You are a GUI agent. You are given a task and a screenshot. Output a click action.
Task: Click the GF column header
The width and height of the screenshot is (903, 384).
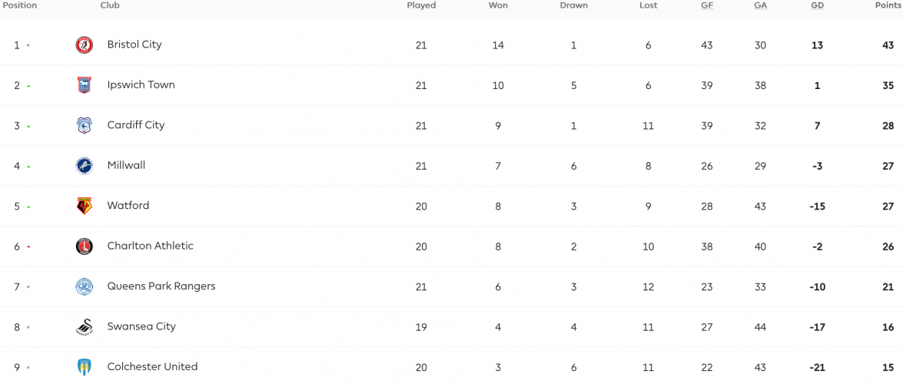706,5
